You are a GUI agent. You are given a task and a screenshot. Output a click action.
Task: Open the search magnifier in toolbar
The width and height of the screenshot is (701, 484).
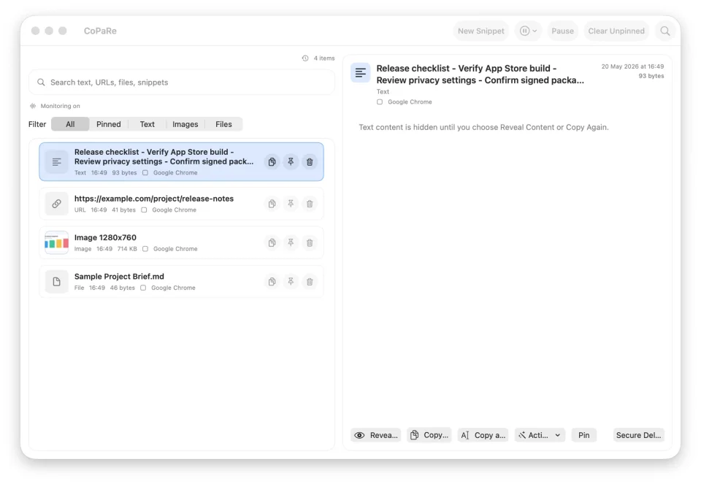click(x=664, y=31)
